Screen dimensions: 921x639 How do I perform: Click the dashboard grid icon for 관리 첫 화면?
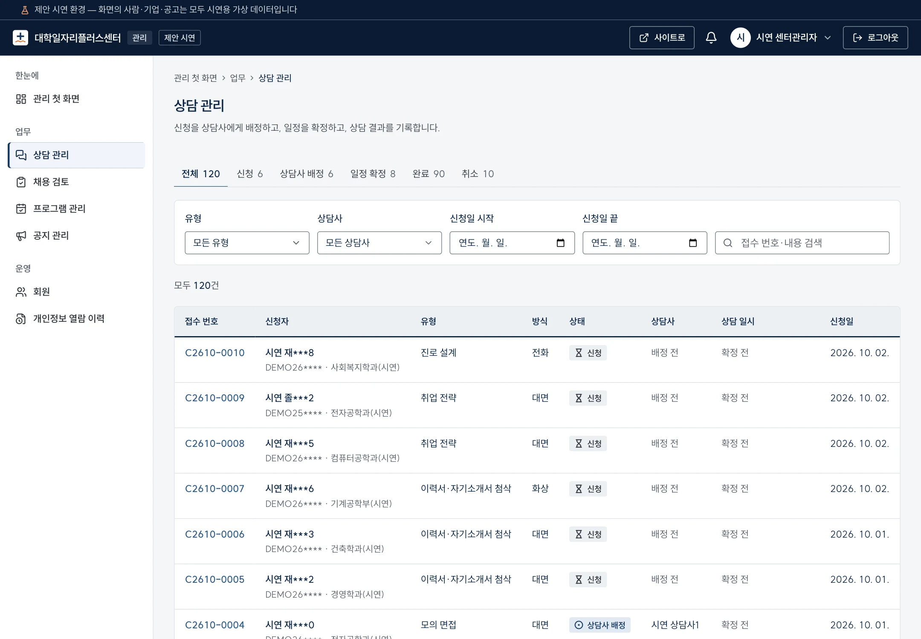point(21,99)
